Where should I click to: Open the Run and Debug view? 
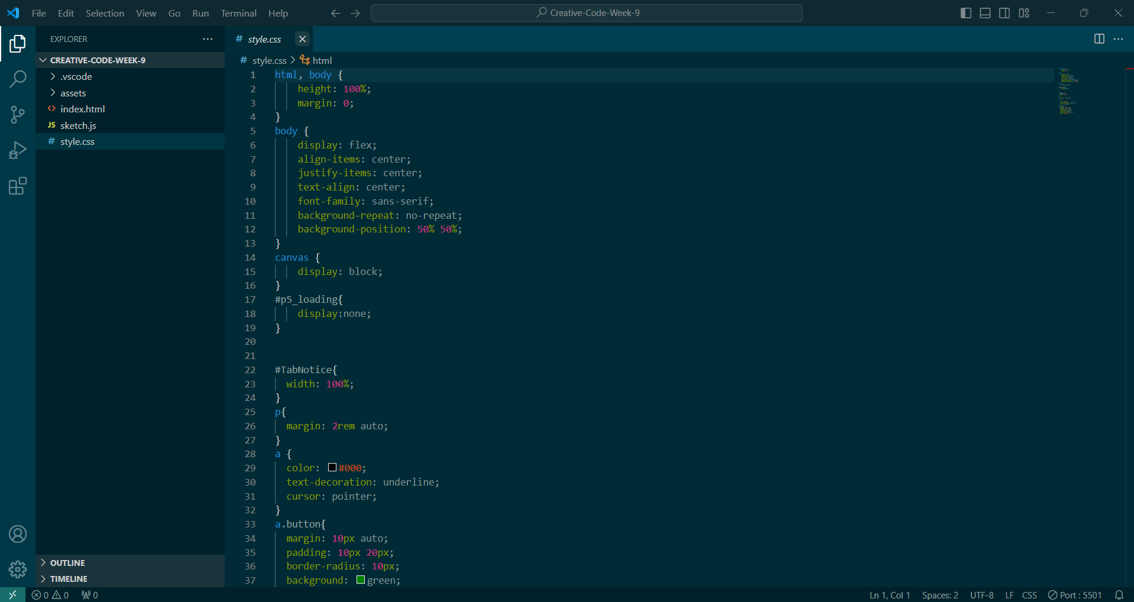point(18,150)
